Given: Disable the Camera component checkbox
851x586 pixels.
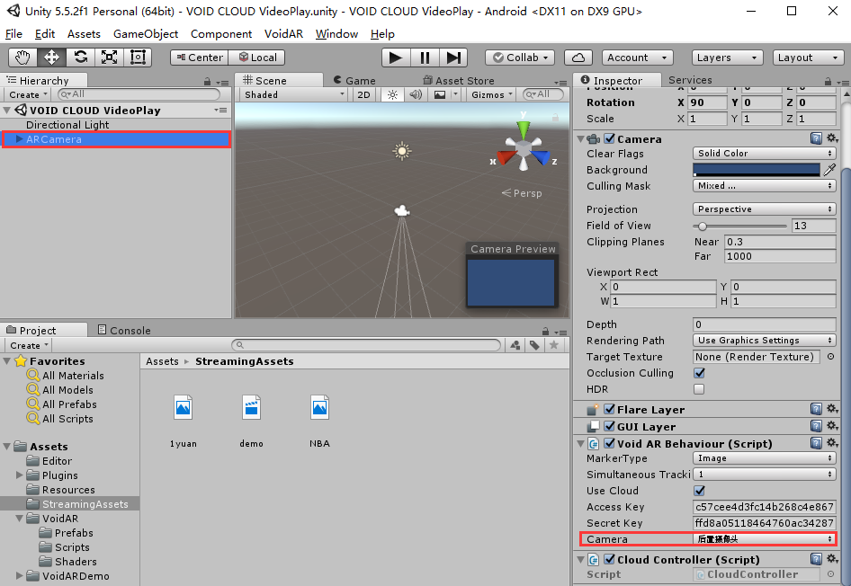Looking at the screenshot, I should 610,138.
